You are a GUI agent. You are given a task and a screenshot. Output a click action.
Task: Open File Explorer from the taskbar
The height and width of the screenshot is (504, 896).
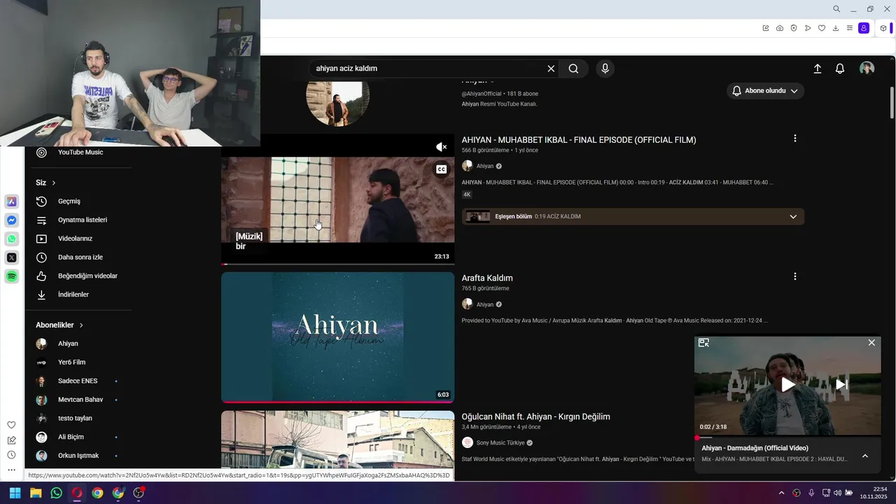tap(36, 493)
